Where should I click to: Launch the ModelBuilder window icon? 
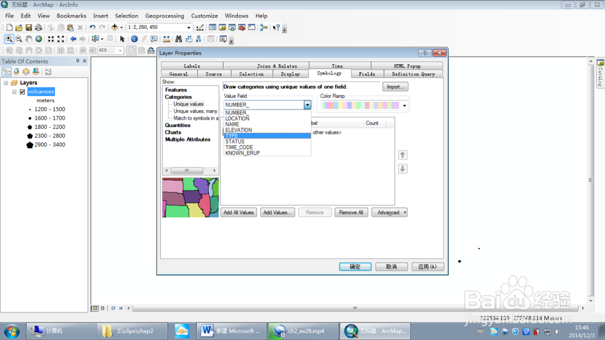(x=264, y=27)
